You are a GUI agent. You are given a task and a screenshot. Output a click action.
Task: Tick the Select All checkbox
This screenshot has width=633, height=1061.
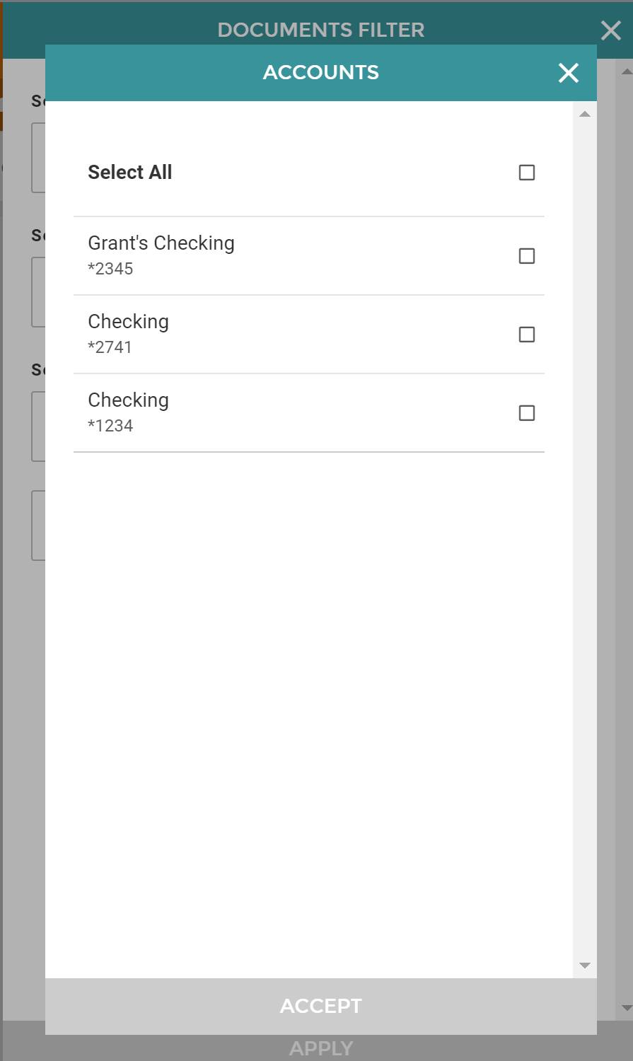(527, 173)
